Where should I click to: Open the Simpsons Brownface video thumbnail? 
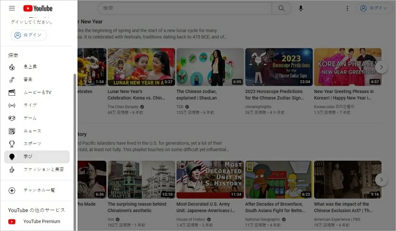point(279,179)
